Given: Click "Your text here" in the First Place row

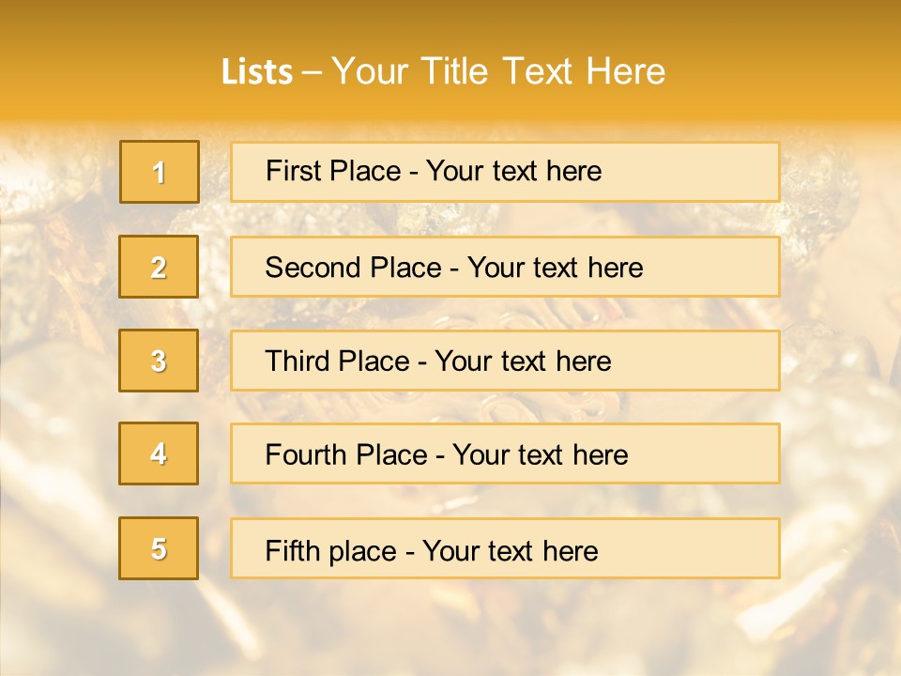Looking at the screenshot, I should click(513, 171).
